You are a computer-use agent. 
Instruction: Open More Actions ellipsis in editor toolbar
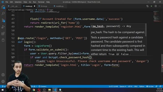tap(160, 6)
